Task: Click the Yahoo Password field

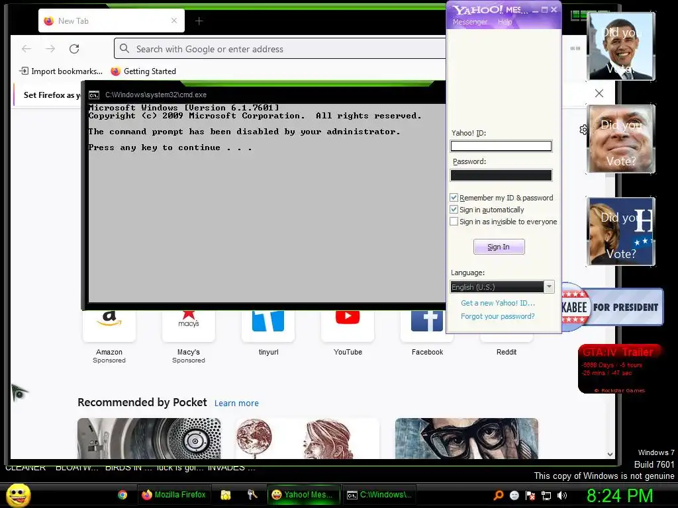Action: [x=501, y=175]
